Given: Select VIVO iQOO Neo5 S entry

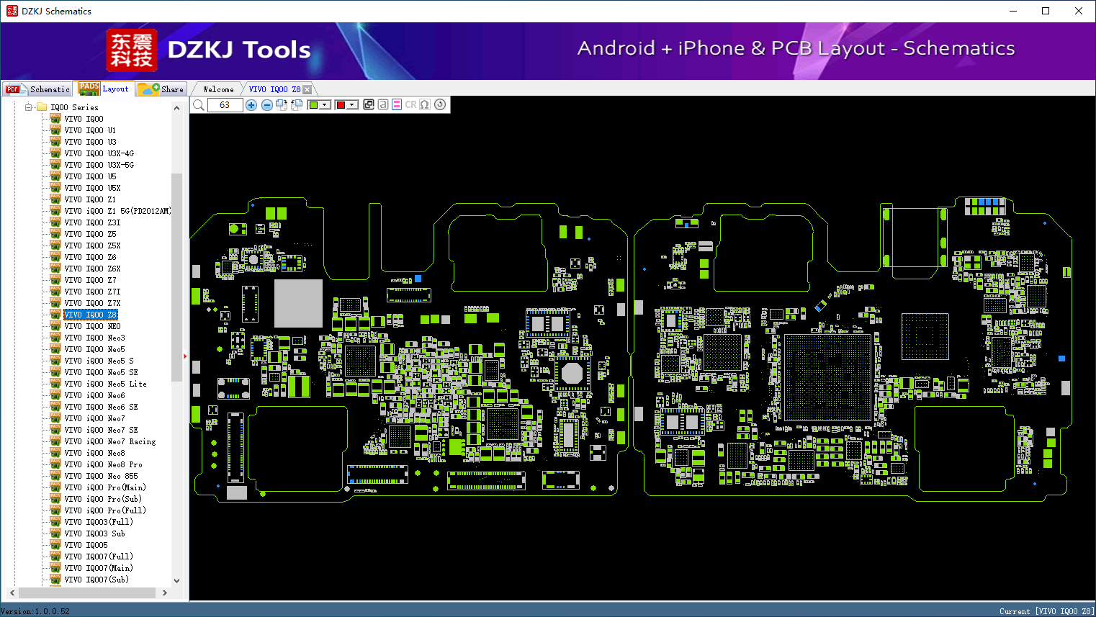Looking at the screenshot, I should tap(99, 361).
